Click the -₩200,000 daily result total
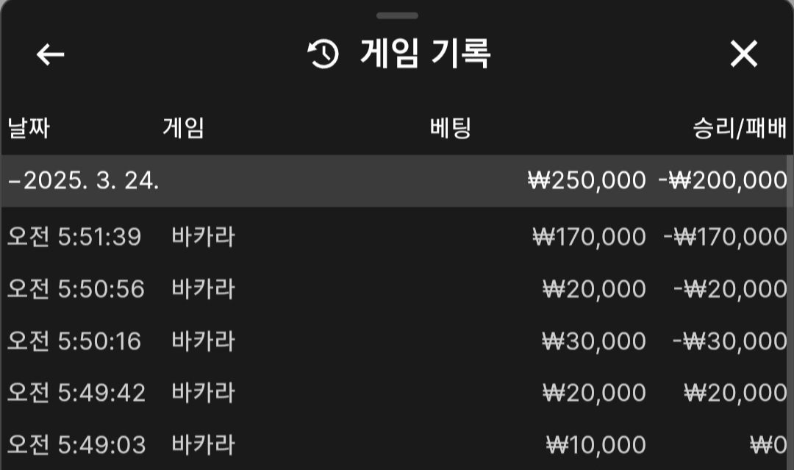This screenshot has width=794, height=470. pos(723,181)
